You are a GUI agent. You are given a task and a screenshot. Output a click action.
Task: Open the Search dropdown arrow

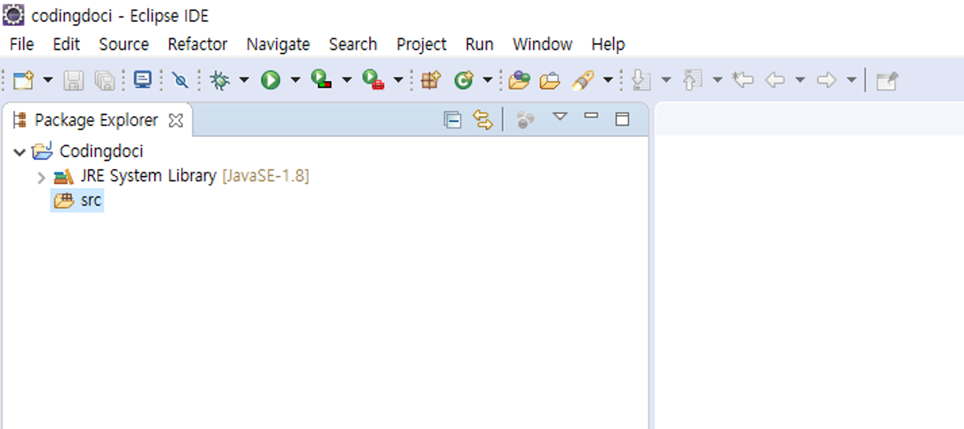tap(608, 80)
